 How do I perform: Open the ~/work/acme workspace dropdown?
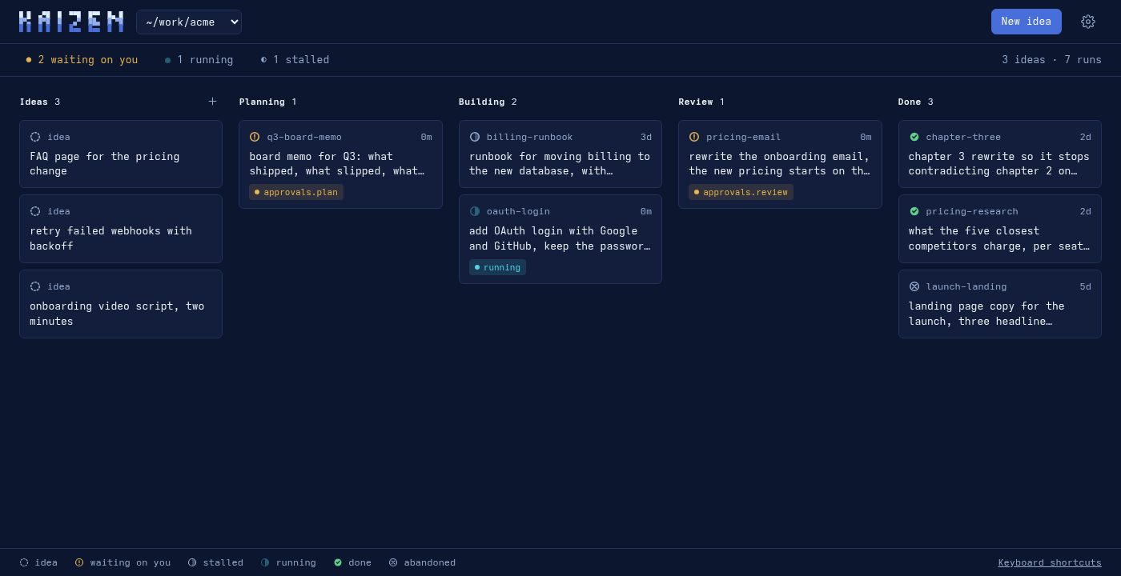tap(189, 22)
